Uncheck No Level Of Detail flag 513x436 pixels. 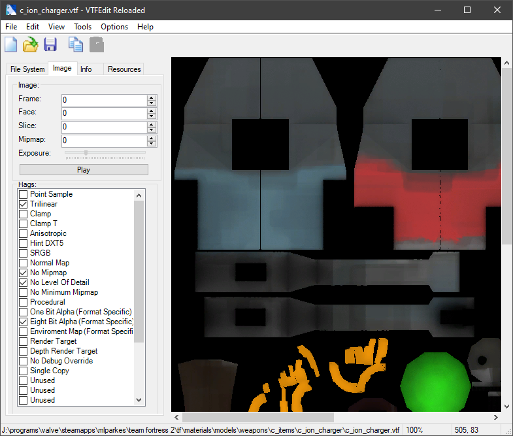click(x=24, y=282)
